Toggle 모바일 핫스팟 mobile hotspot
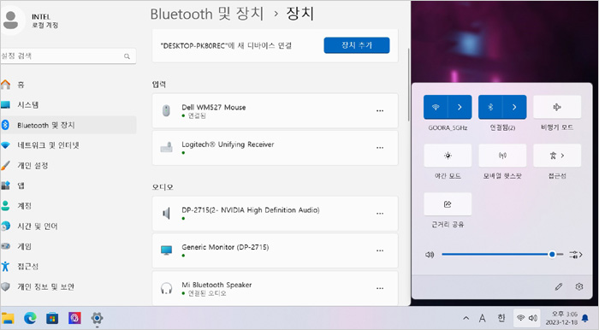This screenshot has width=599, height=330. click(502, 156)
